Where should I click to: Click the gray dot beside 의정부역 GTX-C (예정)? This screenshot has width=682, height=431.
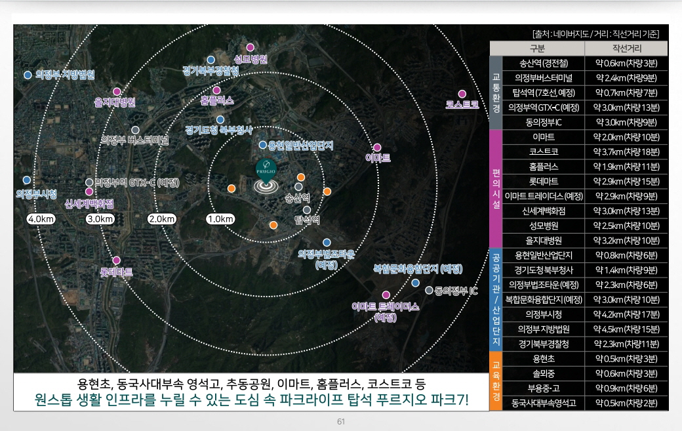(89, 182)
